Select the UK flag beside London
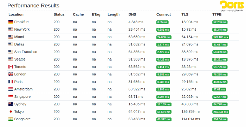 tap(11, 74)
